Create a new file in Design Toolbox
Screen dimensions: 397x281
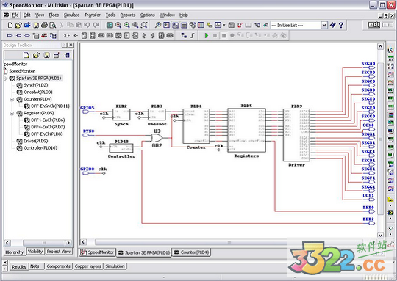tap(26, 55)
